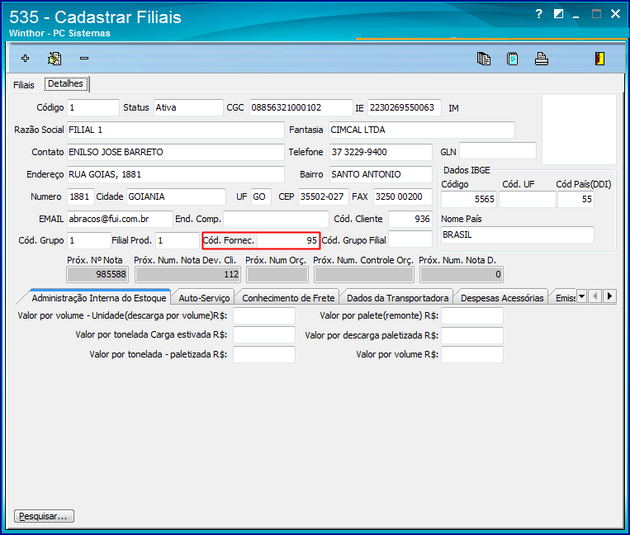630x535 pixels.
Task: Click the UF field GO
Action: coord(261,196)
